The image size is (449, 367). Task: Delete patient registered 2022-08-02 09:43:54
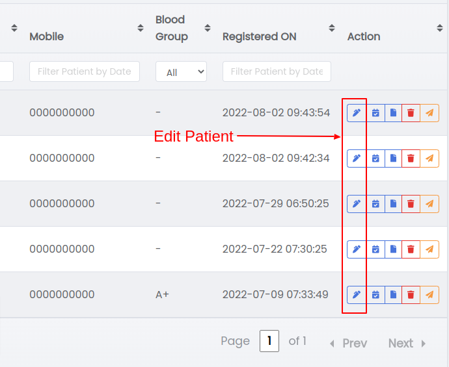click(x=411, y=113)
